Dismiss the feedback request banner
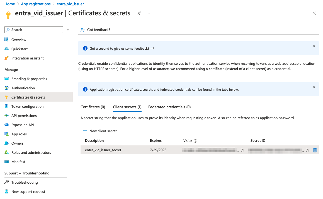323x199 pixels. [x=314, y=46]
